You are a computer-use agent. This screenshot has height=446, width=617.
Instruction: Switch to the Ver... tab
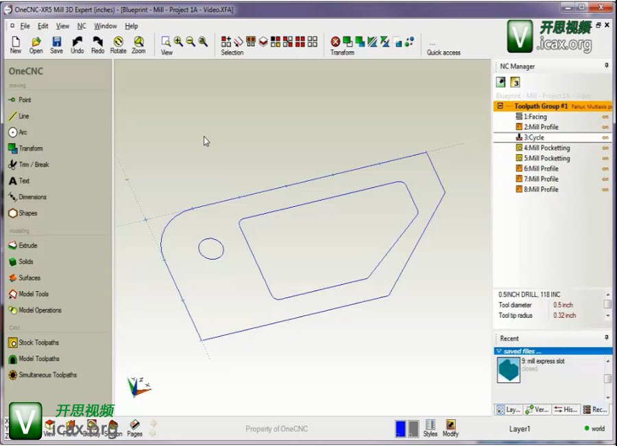[x=537, y=410]
